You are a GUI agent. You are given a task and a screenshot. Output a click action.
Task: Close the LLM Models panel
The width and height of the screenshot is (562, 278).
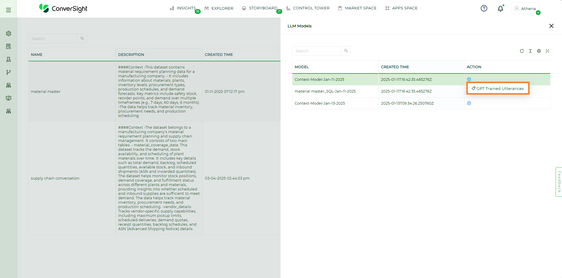pos(551,26)
